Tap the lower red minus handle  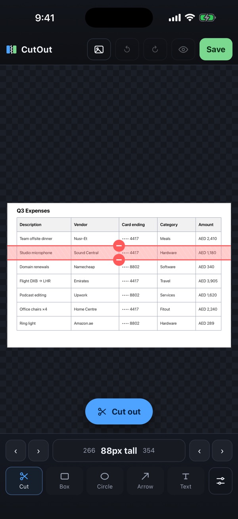tap(119, 260)
